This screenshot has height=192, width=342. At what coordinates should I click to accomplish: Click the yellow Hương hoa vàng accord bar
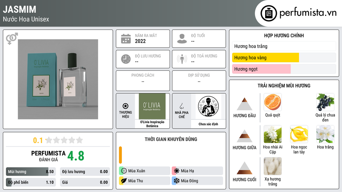tap(284, 58)
